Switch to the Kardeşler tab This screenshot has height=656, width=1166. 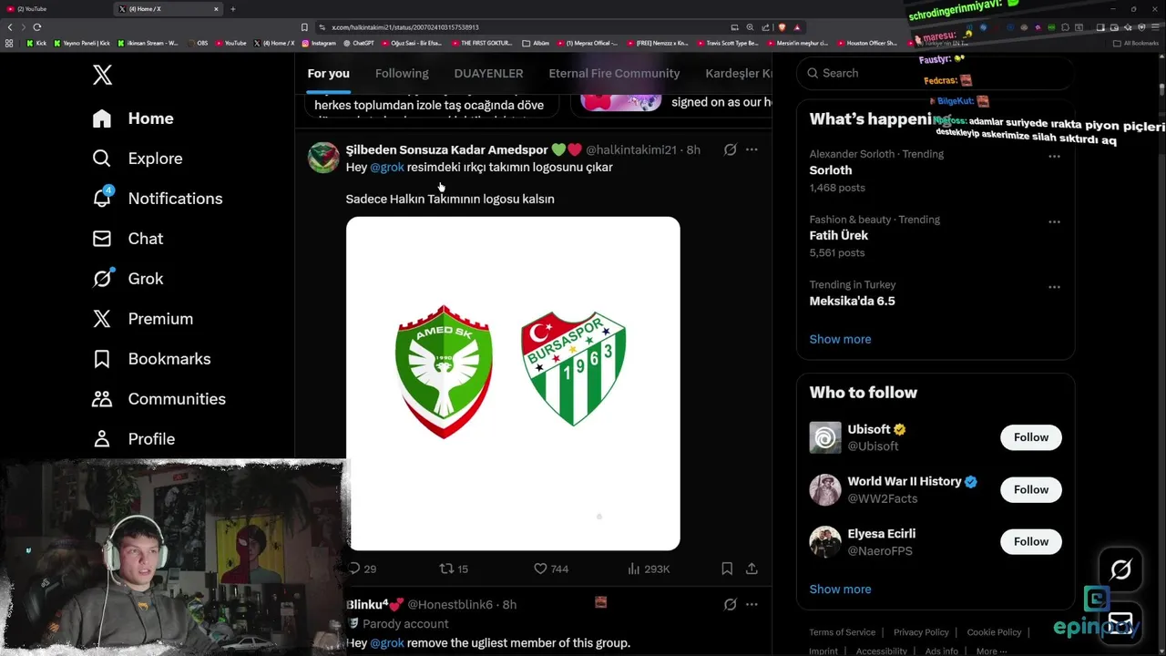click(738, 74)
